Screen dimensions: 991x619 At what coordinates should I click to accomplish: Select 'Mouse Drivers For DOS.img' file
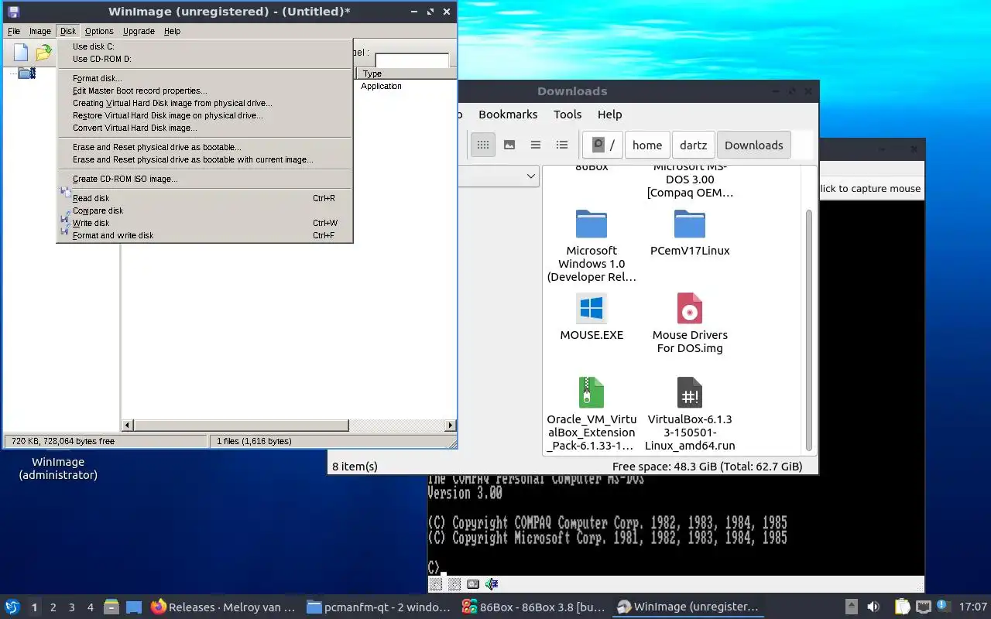pyautogui.click(x=690, y=323)
